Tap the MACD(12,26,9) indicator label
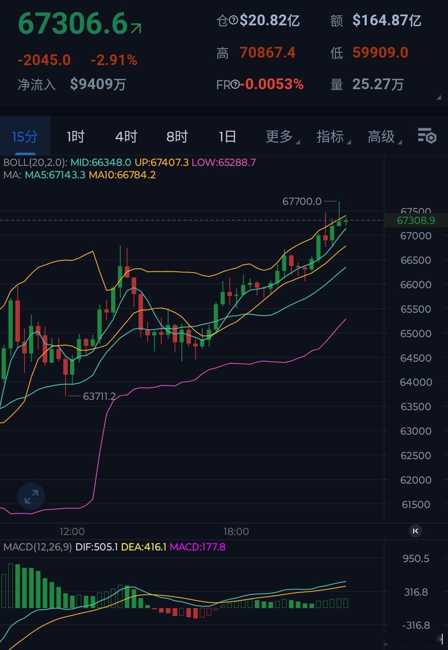This screenshot has height=650, width=448. [38, 547]
